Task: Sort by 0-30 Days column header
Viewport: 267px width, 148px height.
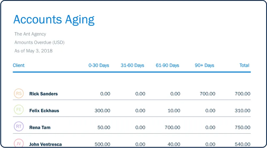Action: [99, 65]
